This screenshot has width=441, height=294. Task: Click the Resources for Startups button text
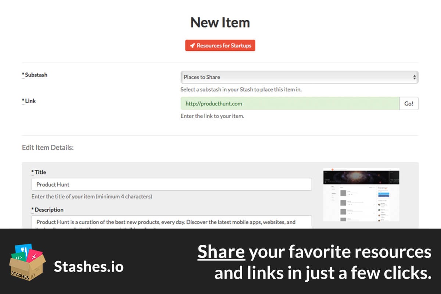pyautogui.click(x=224, y=46)
